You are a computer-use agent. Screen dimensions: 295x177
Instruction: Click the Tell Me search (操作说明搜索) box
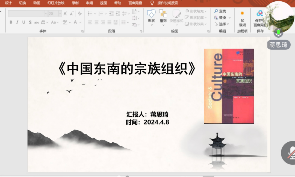point(167,3)
